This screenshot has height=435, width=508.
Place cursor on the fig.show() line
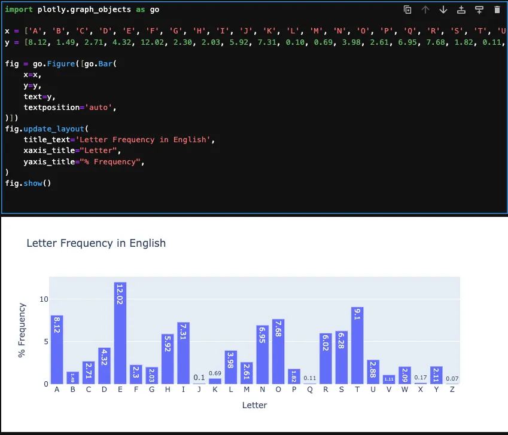(28, 183)
